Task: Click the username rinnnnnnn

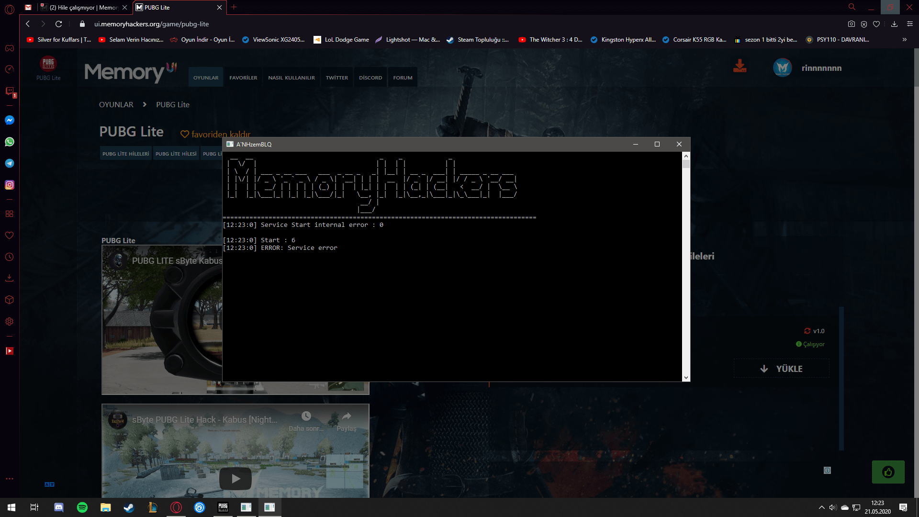Action: 821,68
